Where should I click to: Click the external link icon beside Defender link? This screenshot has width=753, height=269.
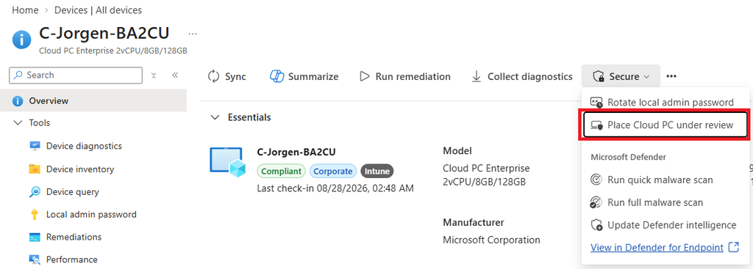click(x=733, y=247)
